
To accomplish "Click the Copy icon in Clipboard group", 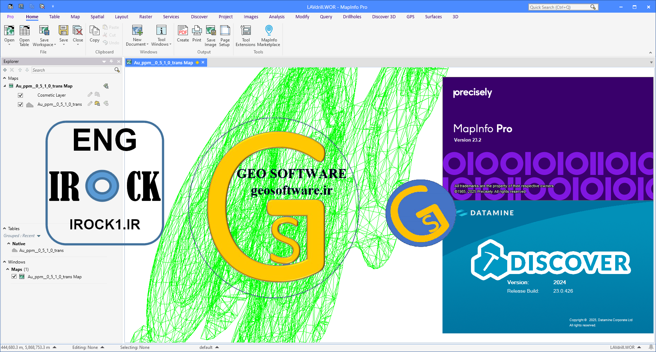I will (x=95, y=31).
